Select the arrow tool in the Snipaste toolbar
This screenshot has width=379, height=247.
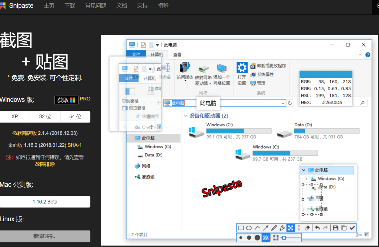pyautogui.click(x=266, y=228)
